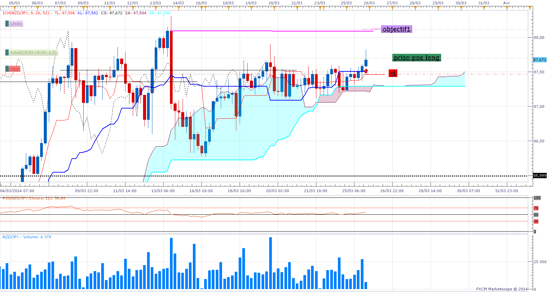Click the KL: 87,502 indicator value

click(88, 13)
